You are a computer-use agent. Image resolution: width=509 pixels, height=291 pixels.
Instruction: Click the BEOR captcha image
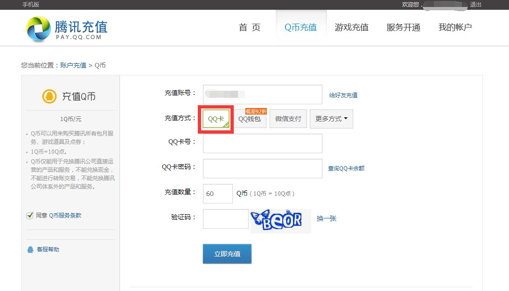pos(280,221)
